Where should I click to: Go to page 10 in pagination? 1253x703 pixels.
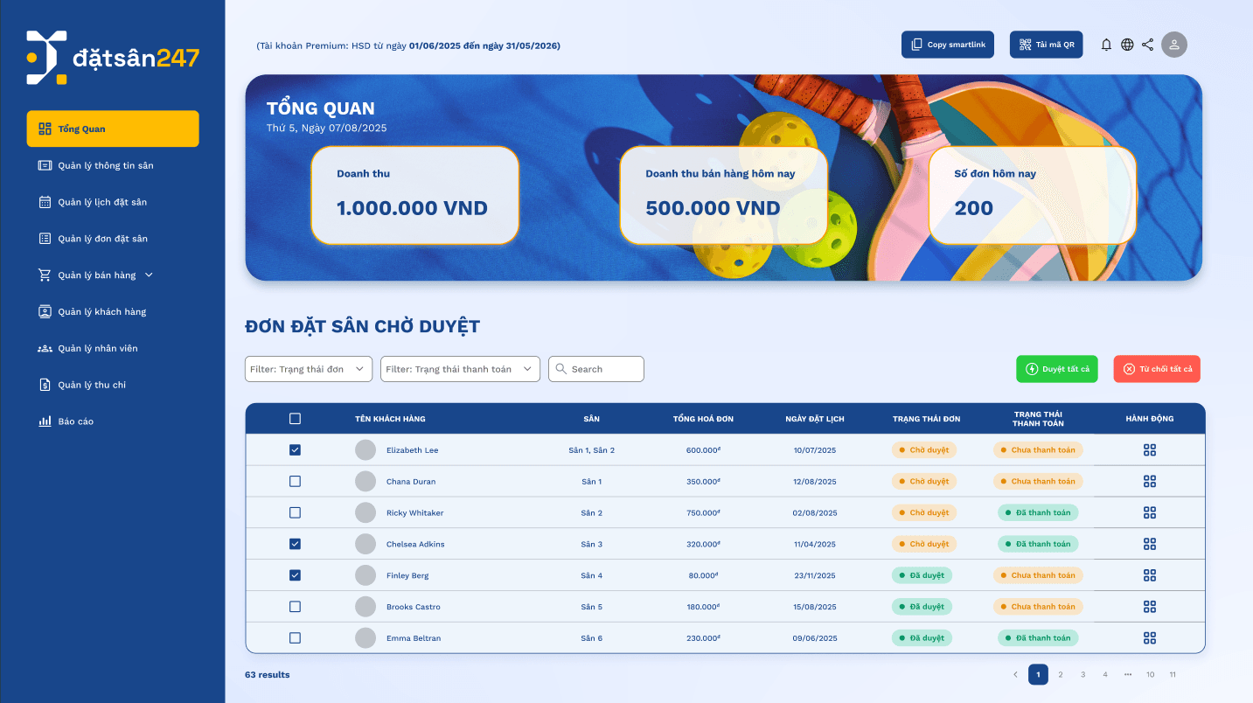pyautogui.click(x=1150, y=674)
